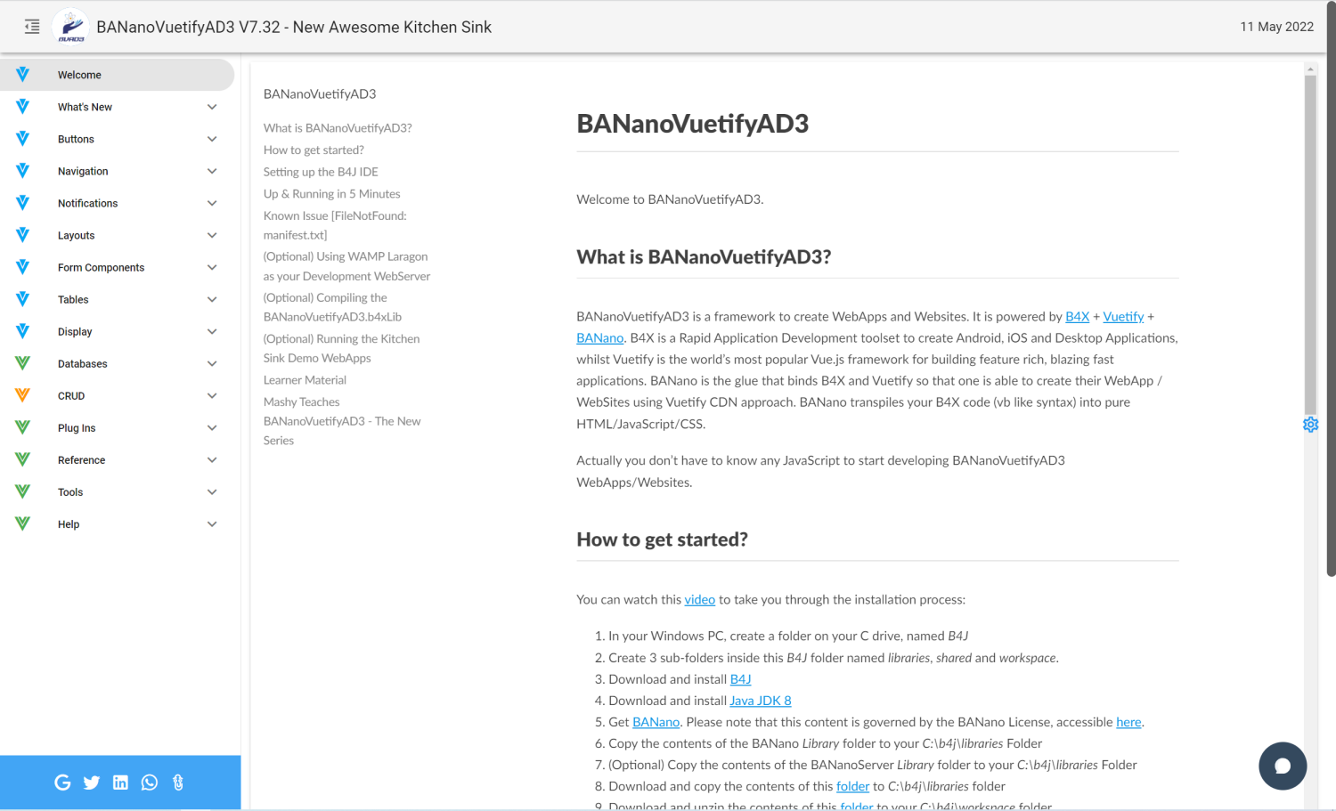The height and width of the screenshot is (811, 1336).
Task: Open the folder link in step 8
Action: click(x=852, y=785)
